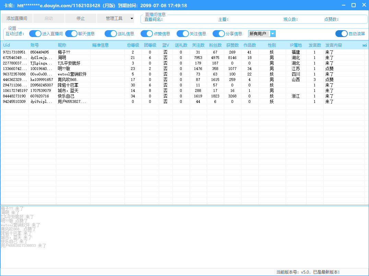Image resolution: width=369 pixels, height=276 pixels.
Task: Turn off the 点赞信息 switch
Action: pos(146,34)
